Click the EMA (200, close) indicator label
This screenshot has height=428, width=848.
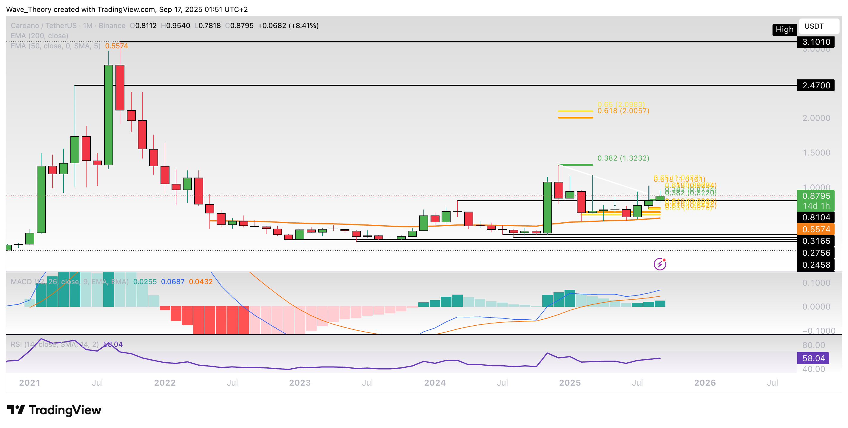coord(39,36)
